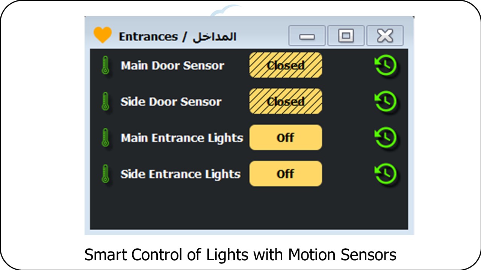Toggle Side Entrance Lights Off button
Screen dimensions: 481x270
pyautogui.click(x=286, y=174)
